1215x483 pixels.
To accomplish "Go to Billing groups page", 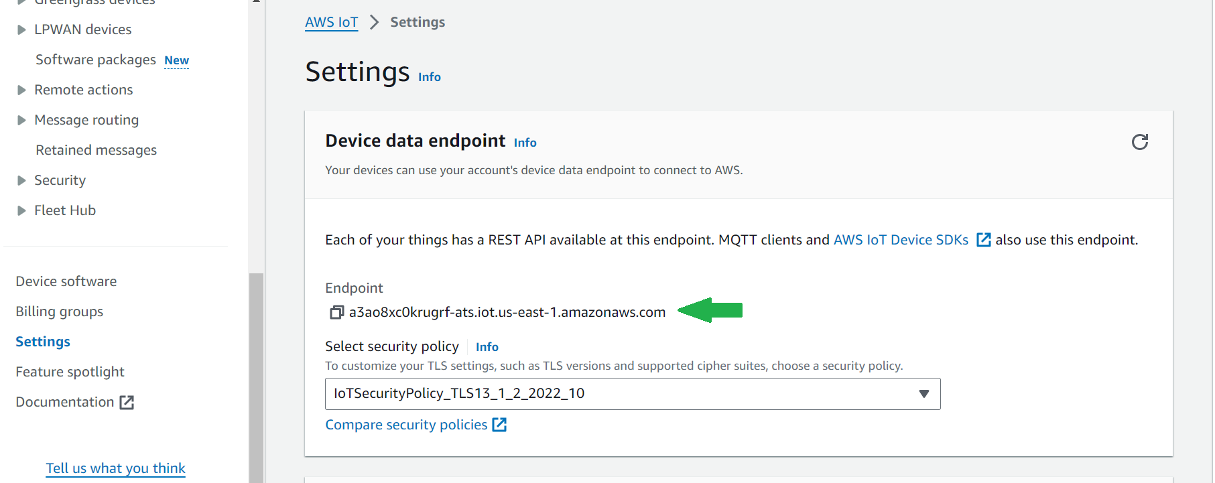I will [x=59, y=312].
